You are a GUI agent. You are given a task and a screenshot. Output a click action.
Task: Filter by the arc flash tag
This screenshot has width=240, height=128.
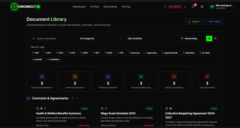point(205,53)
